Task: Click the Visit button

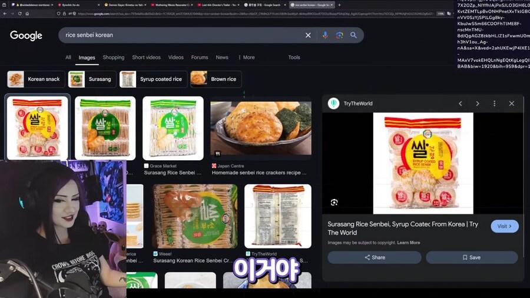Action: click(505, 226)
